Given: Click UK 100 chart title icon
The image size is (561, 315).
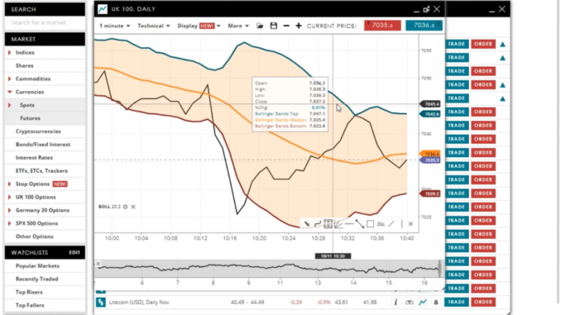Looking at the screenshot, I should [x=103, y=9].
